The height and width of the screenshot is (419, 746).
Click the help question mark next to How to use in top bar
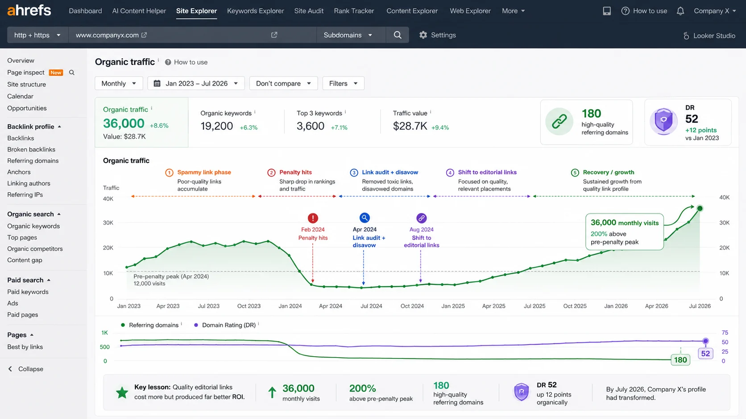coord(625,11)
